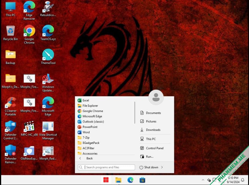
Task: Open the MPC-HC_x86 media player shortcut
Action: (29, 128)
